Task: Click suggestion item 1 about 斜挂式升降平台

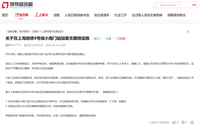Action: coord(66,102)
